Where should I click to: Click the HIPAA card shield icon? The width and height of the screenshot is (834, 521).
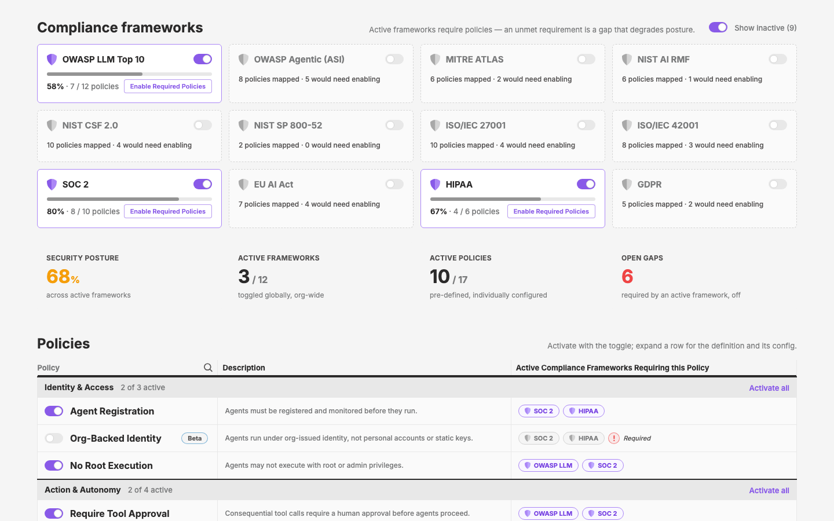(x=435, y=184)
